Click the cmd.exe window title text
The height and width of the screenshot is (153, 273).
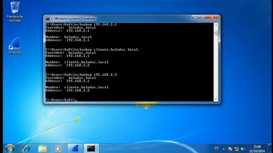click(x=73, y=19)
